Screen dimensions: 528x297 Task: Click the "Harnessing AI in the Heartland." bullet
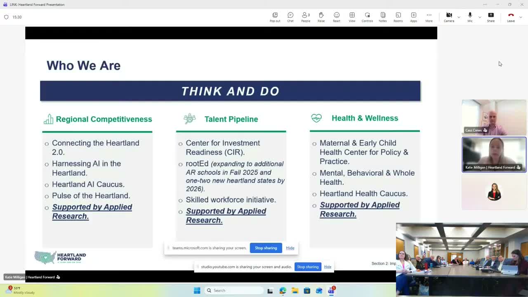(86, 168)
